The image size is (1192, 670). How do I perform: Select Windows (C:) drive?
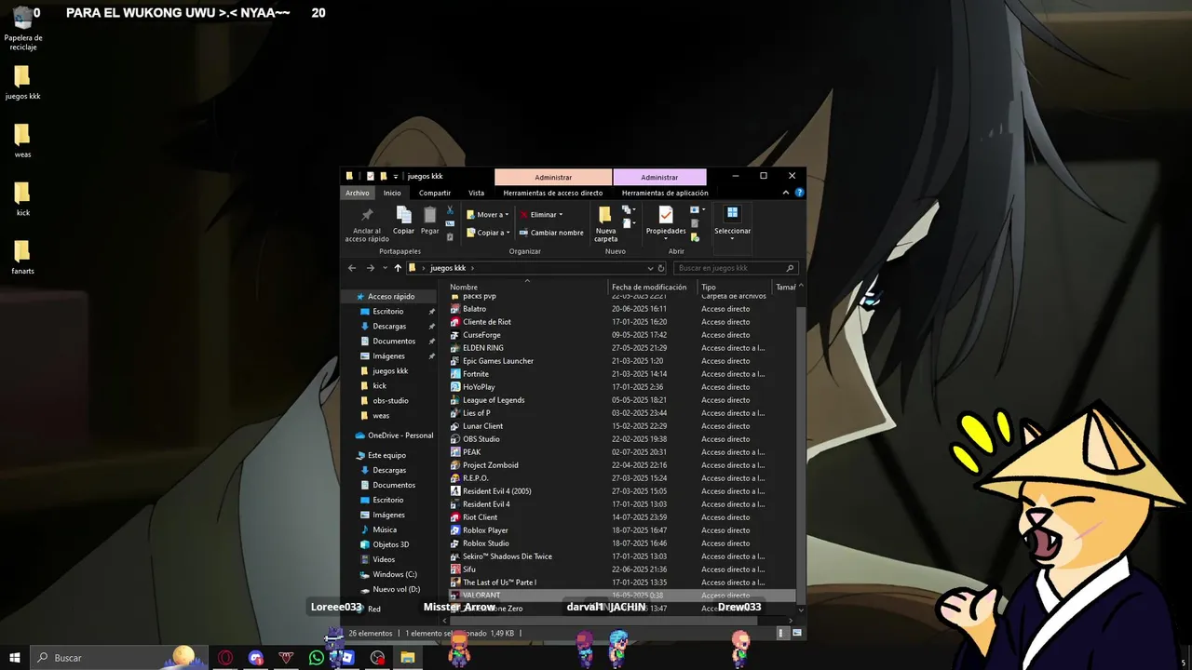click(x=395, y=575)
